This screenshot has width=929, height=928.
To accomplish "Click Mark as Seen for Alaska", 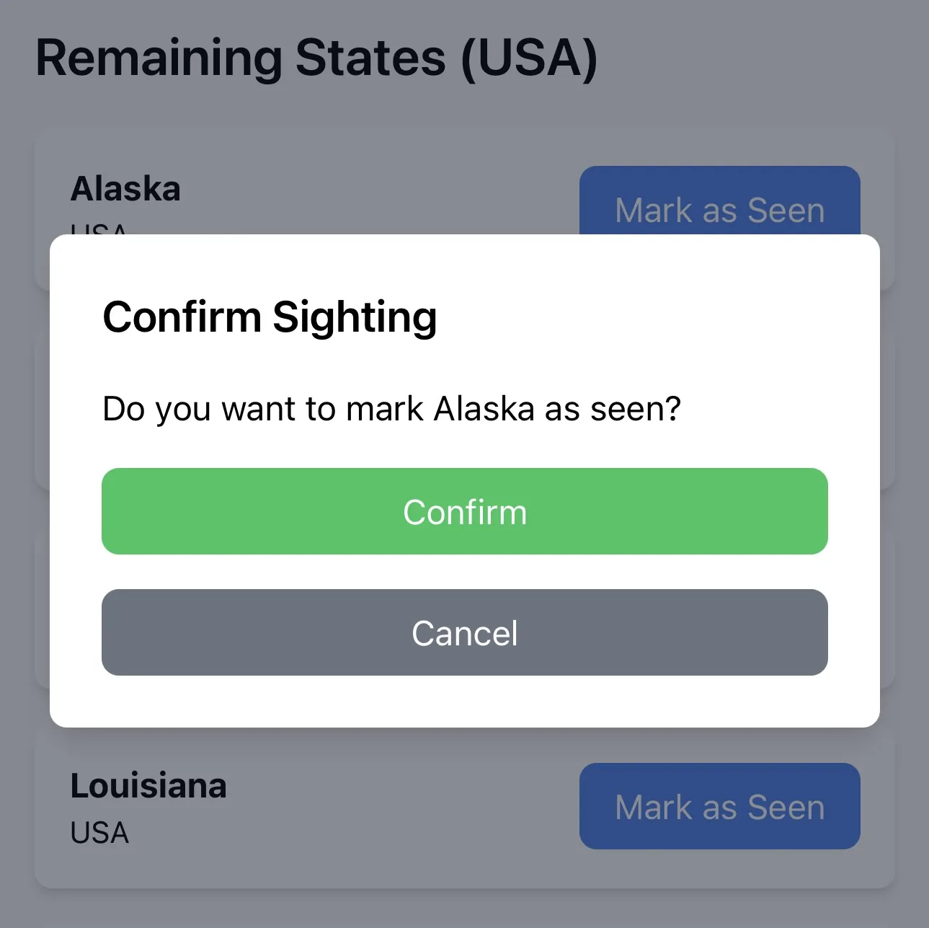I will click(719, 210).
